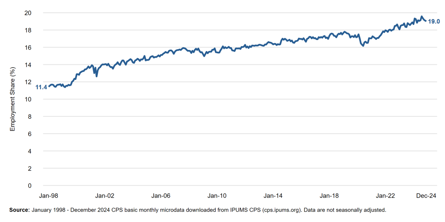Click the Jan-98 x-axis label
445x222 pixels.
click(49, 196)
